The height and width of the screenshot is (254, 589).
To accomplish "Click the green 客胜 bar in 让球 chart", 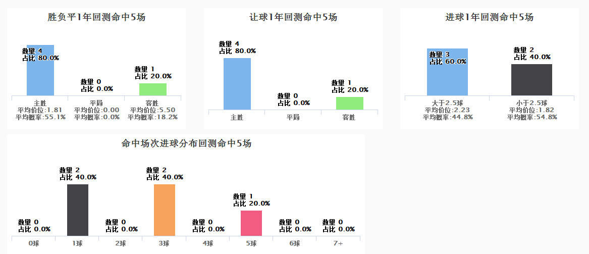I will [349, 103].
